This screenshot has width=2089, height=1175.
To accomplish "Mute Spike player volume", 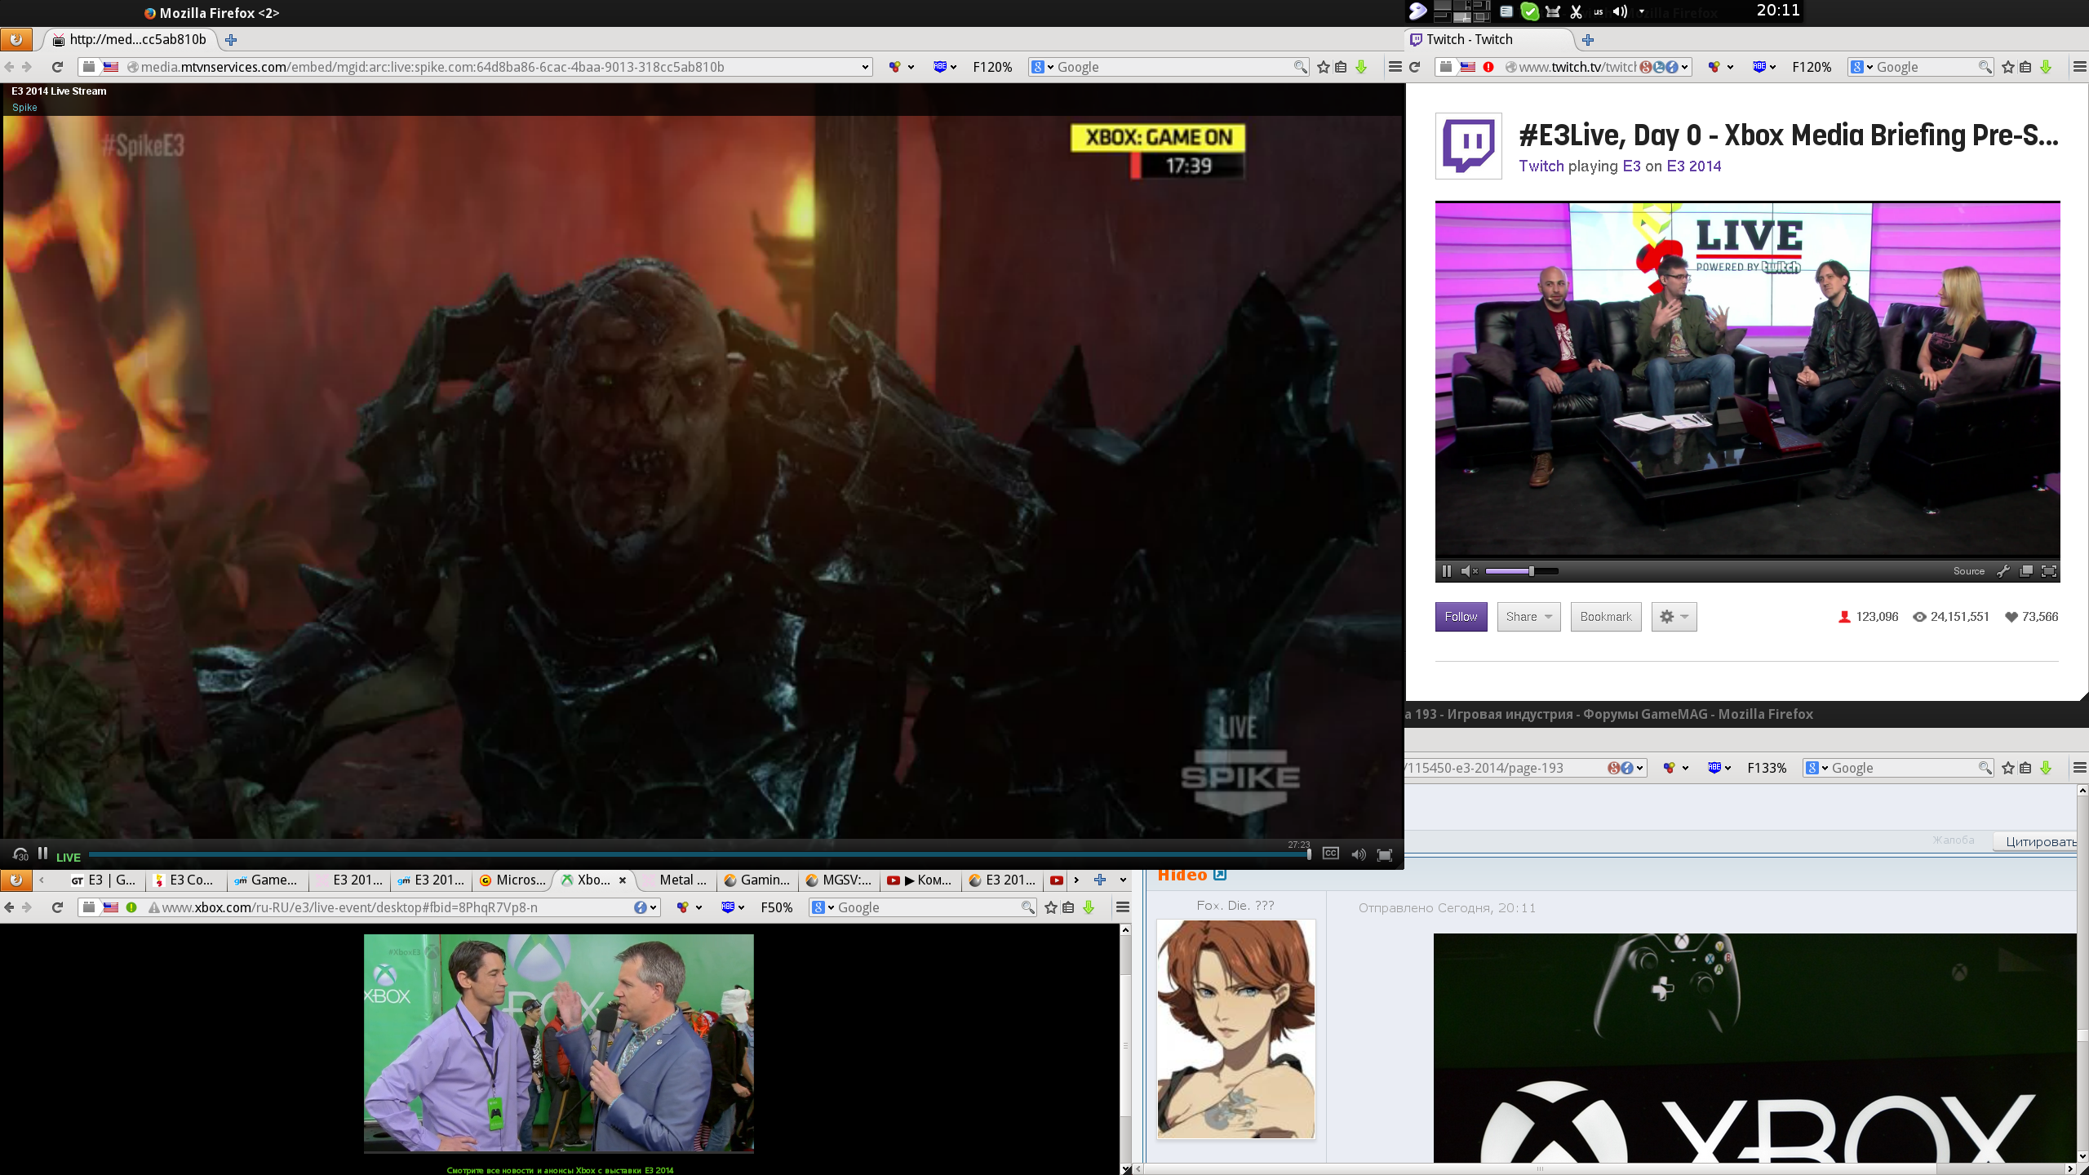I will [x=1358, y=854].
